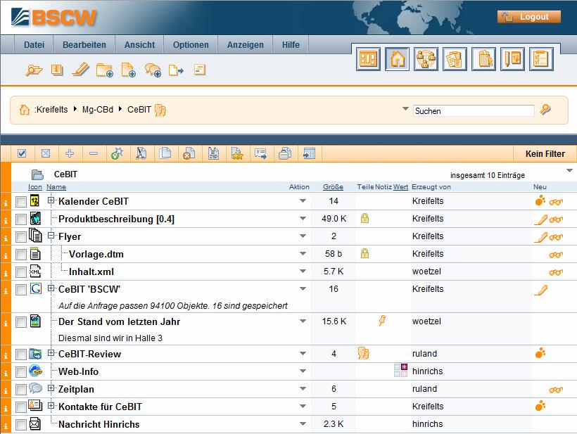This screenshot has width=577, height=434.
Task: Click the move-to-portal arrow icon
Action: tap(309, 153)
